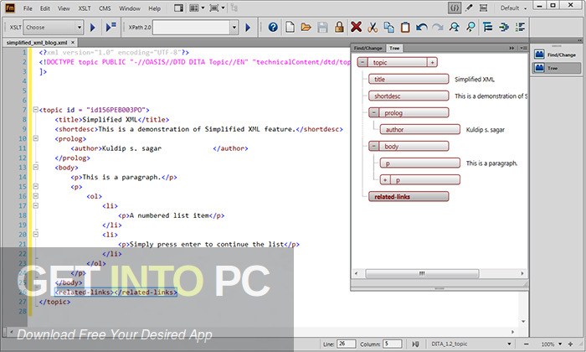
Task: Fold the code block at the topic line
Action: (x=35, y=110)
